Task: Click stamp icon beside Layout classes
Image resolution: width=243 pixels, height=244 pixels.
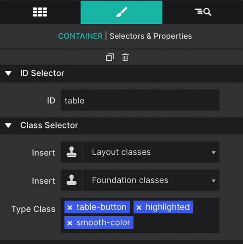Action: coord(72,152)
